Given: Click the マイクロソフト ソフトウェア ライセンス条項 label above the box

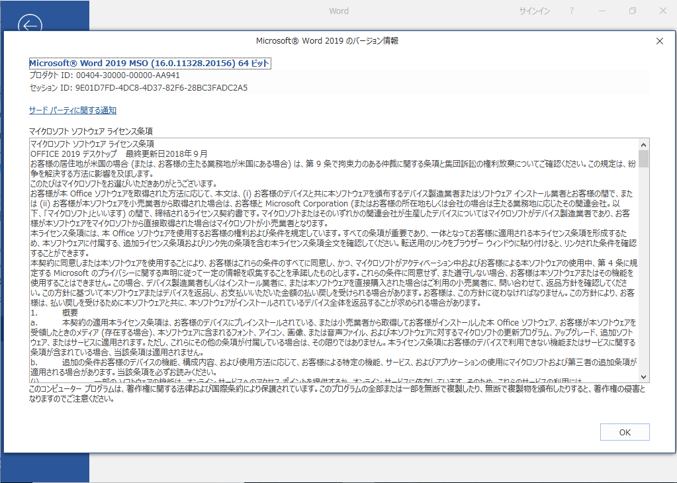Looking at the screenshot, I should click(91, 131).
